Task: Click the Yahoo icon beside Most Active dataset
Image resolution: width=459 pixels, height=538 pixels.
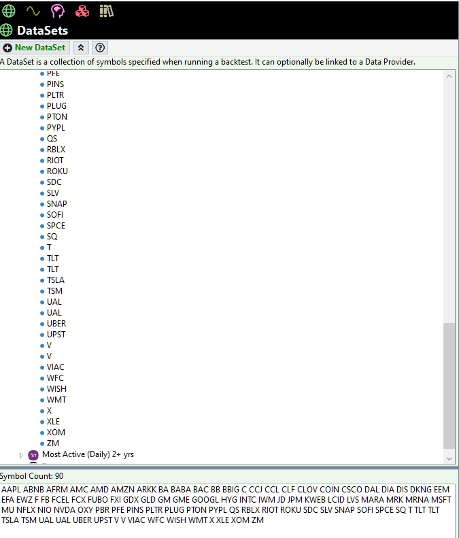Action: 33,455
